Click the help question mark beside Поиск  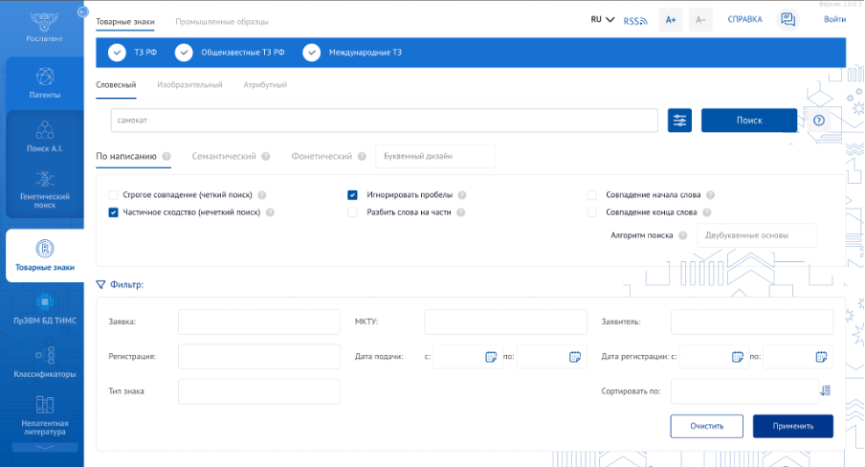(x=818, y=121)
